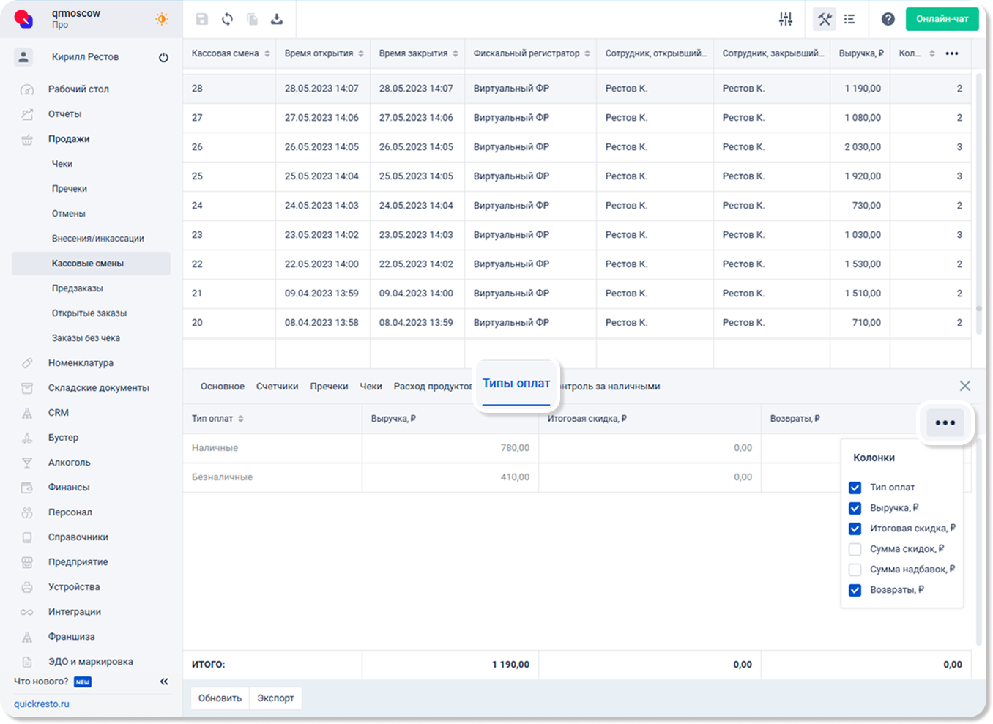Click the Онлайн-чат button
Image resolution: width=993 pixels, height=724 pixels.
[942, 19]
